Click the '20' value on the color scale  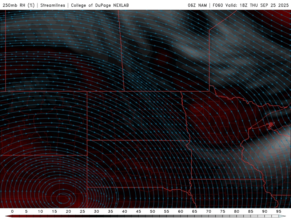(68, 211)
